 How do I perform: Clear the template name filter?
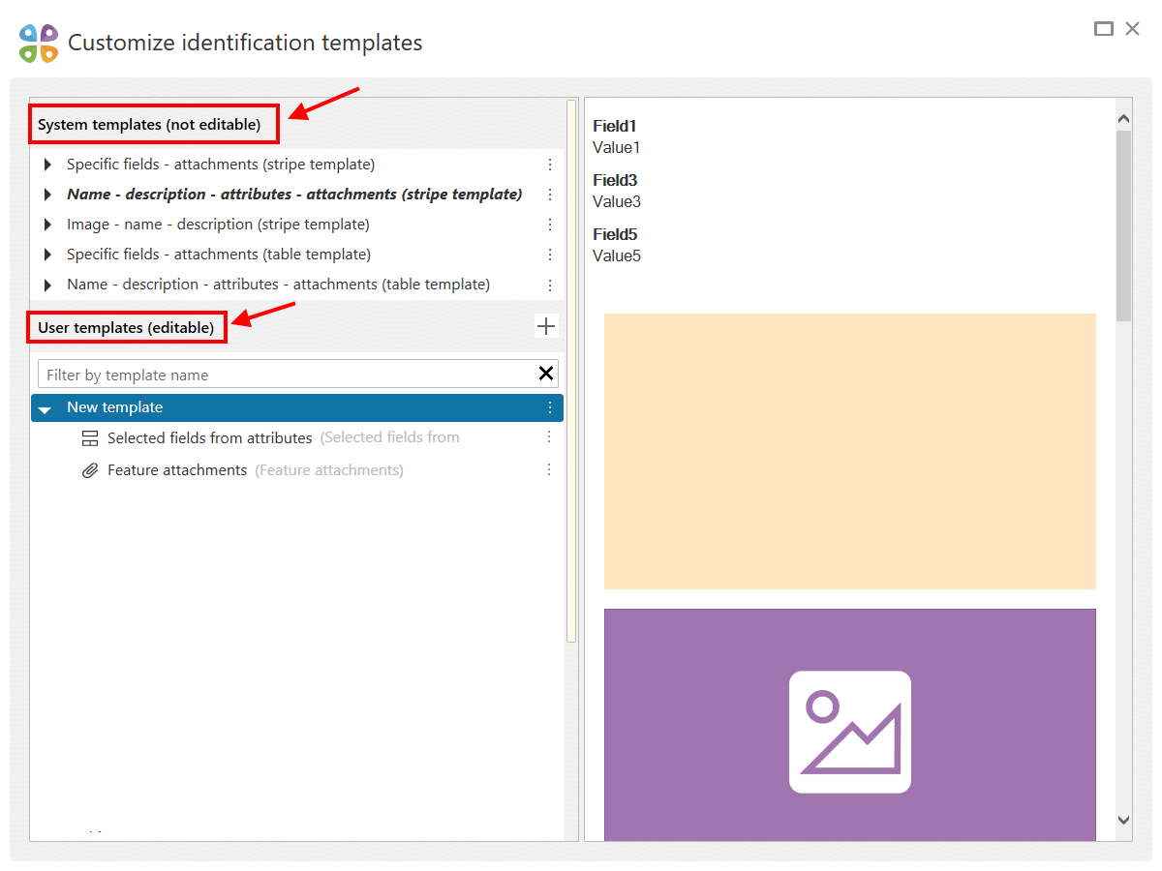click(546, 375)
